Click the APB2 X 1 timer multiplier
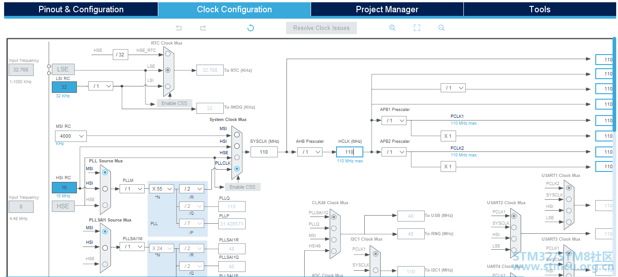Screen dimensions: 618x277 point(448,166)
